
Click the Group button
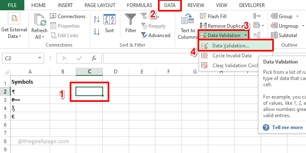(282, 16)
